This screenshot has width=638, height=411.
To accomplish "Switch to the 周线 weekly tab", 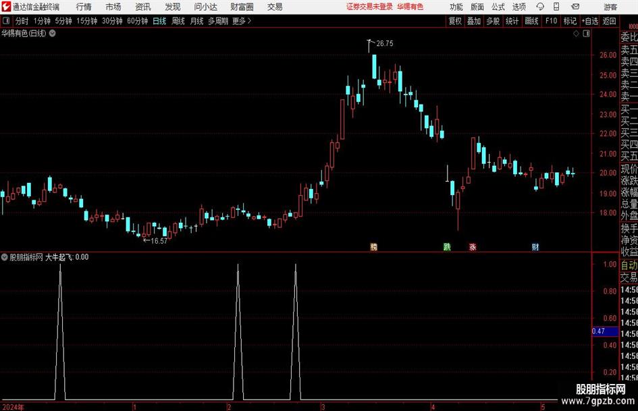I will tap(178, 21).
